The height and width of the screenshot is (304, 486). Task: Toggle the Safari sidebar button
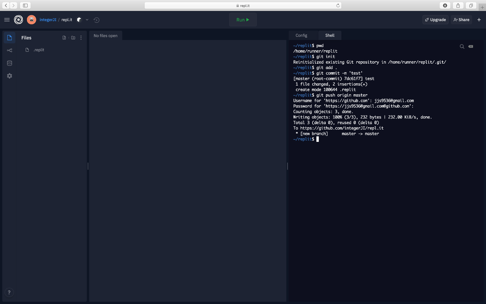click(25, 5)
